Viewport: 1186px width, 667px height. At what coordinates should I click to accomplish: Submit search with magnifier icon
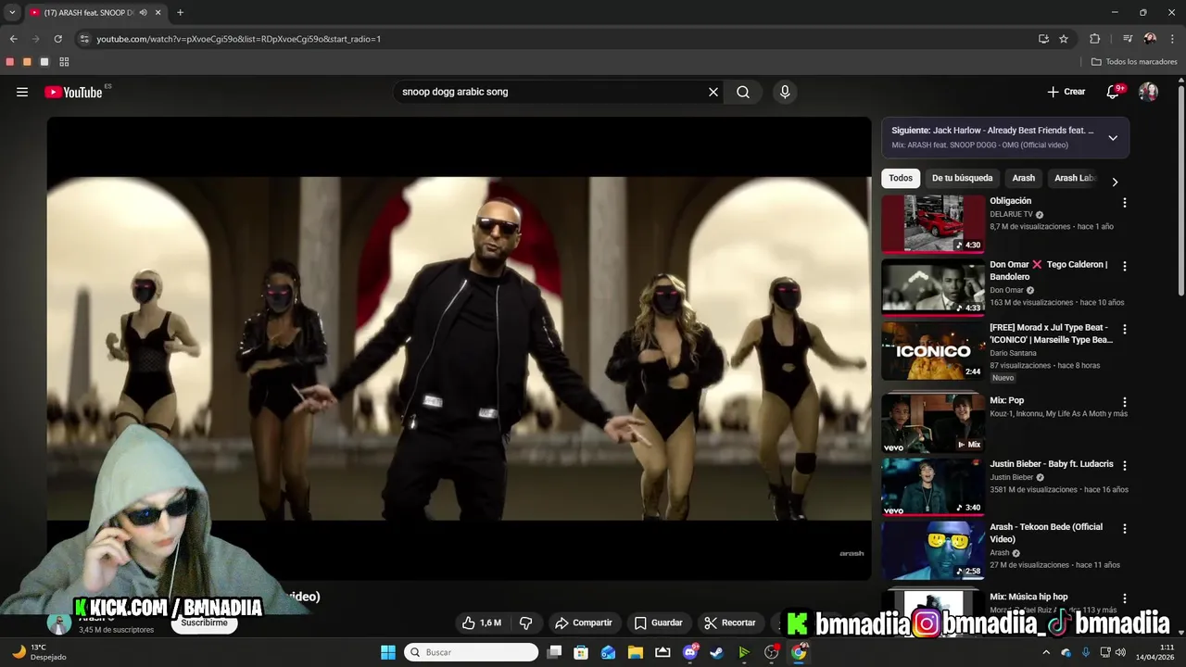point(743,92)
